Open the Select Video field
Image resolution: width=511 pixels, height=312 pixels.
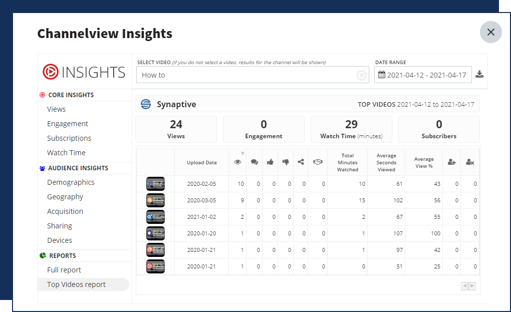coord(252,75)
